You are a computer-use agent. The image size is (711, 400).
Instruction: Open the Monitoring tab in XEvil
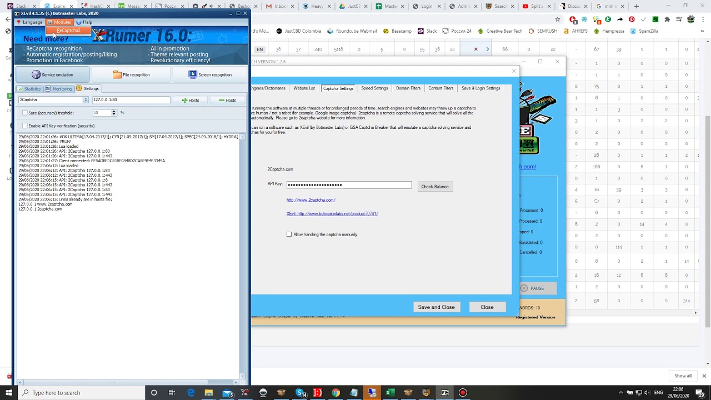(x=58, y=89)
